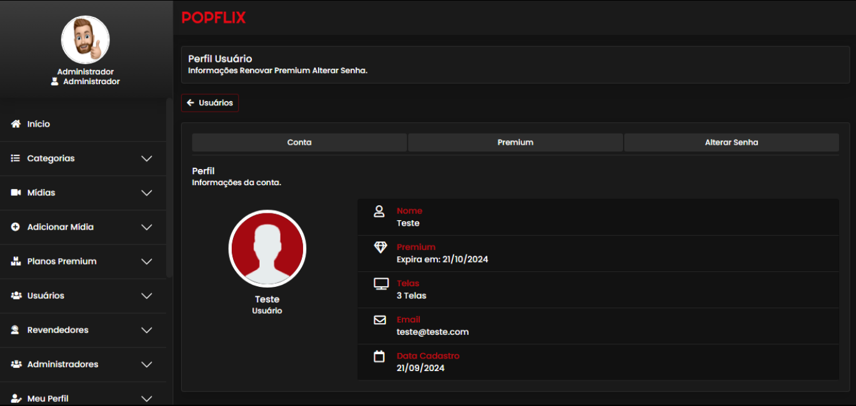Viewport: 856px width, 406px height.
Task: Click the headset icon beside Revendedores
Action: pyautogui.click(x=16, y=330)
